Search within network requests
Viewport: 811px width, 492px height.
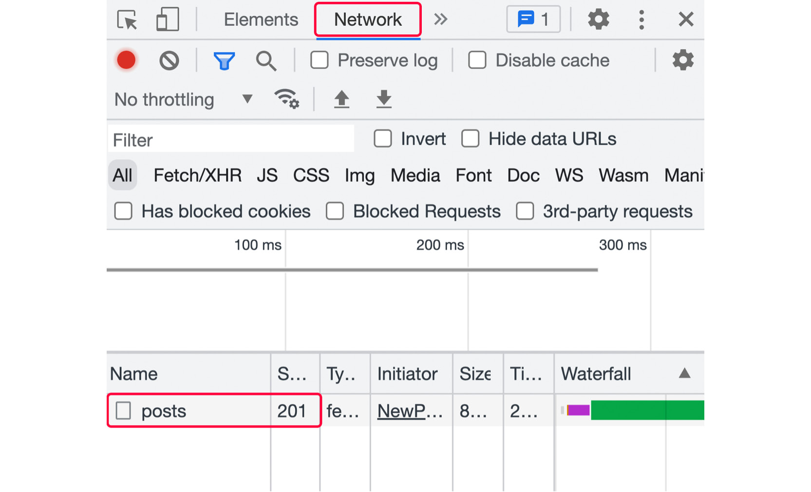tap(266, 60)
